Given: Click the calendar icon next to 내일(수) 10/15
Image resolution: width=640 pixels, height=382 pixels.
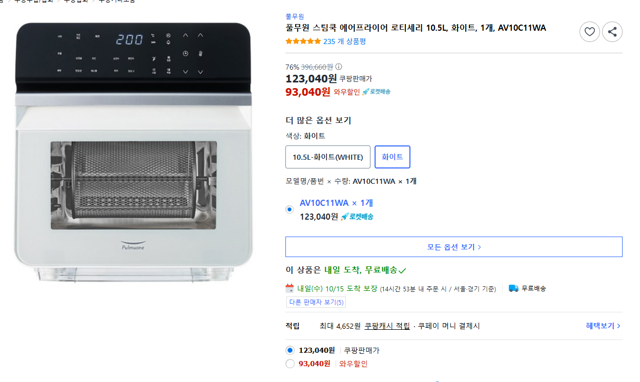Looking at the screenshot, I should [290, 288].
